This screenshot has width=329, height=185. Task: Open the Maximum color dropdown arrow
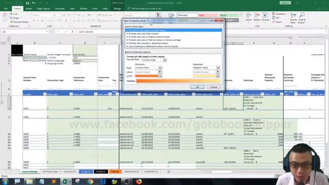pyautogui.click(x=218, y=76)
